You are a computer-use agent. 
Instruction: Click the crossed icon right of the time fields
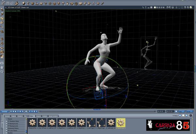coord(176,111)
